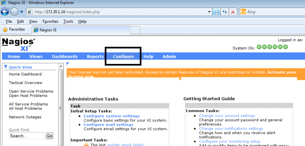Screen dimensions: 305x146
Task: Select the Configure navigation tab
Action: point(124,56)
